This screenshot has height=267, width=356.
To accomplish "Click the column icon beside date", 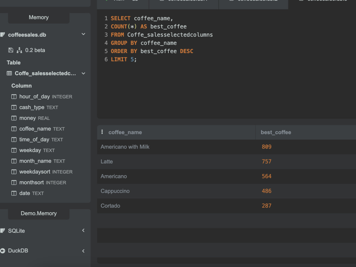I will point(14,193).
